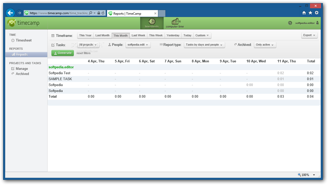Viewport: 328px width, 185px height.
Task: Open address bar dropdown arrow
Action: pos(94,13)
